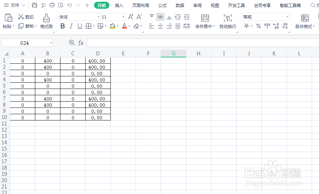Image resolution: width=319 pixels, height=194 pixels.
Task: Increase decimal places icon
Action: point(276,26)
